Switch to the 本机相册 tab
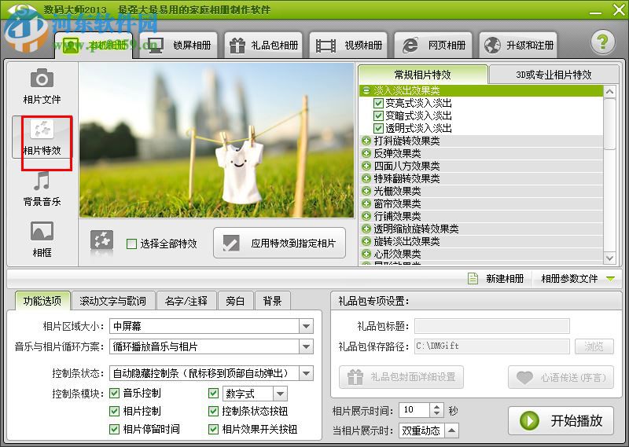Image resolution: width=629 pixels, height=447 pixels. point(94,46)
